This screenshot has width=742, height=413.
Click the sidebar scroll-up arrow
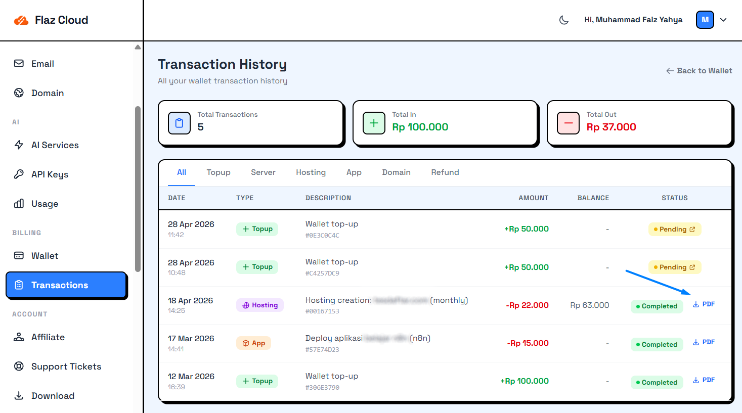(x=138, y=47)
